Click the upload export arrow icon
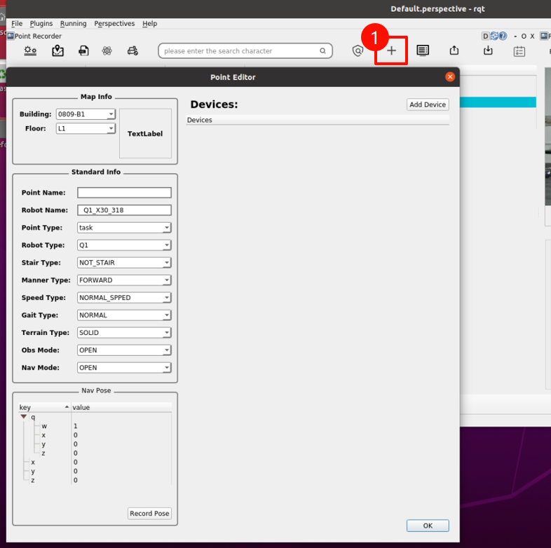The image size is (551, 548). pyautogui.click(x=454, y=50)
